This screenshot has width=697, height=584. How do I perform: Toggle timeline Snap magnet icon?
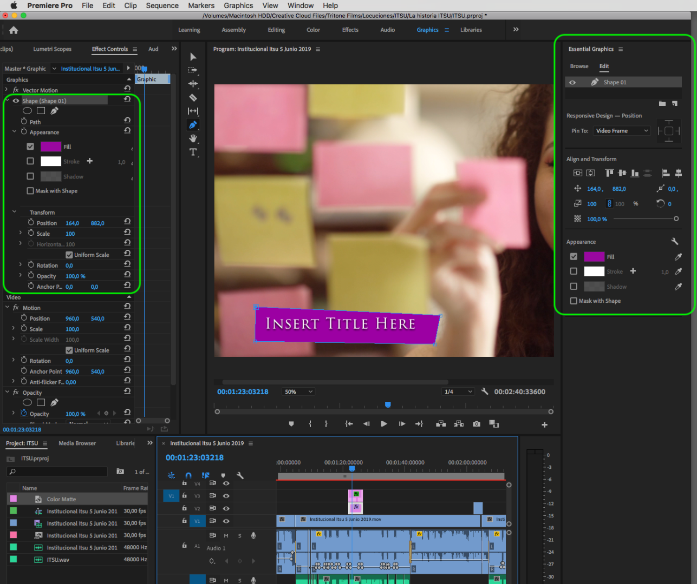[x=188, y=475]
